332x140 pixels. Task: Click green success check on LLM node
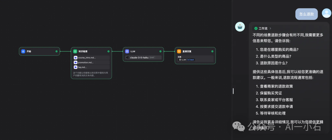tap(160, 51)
